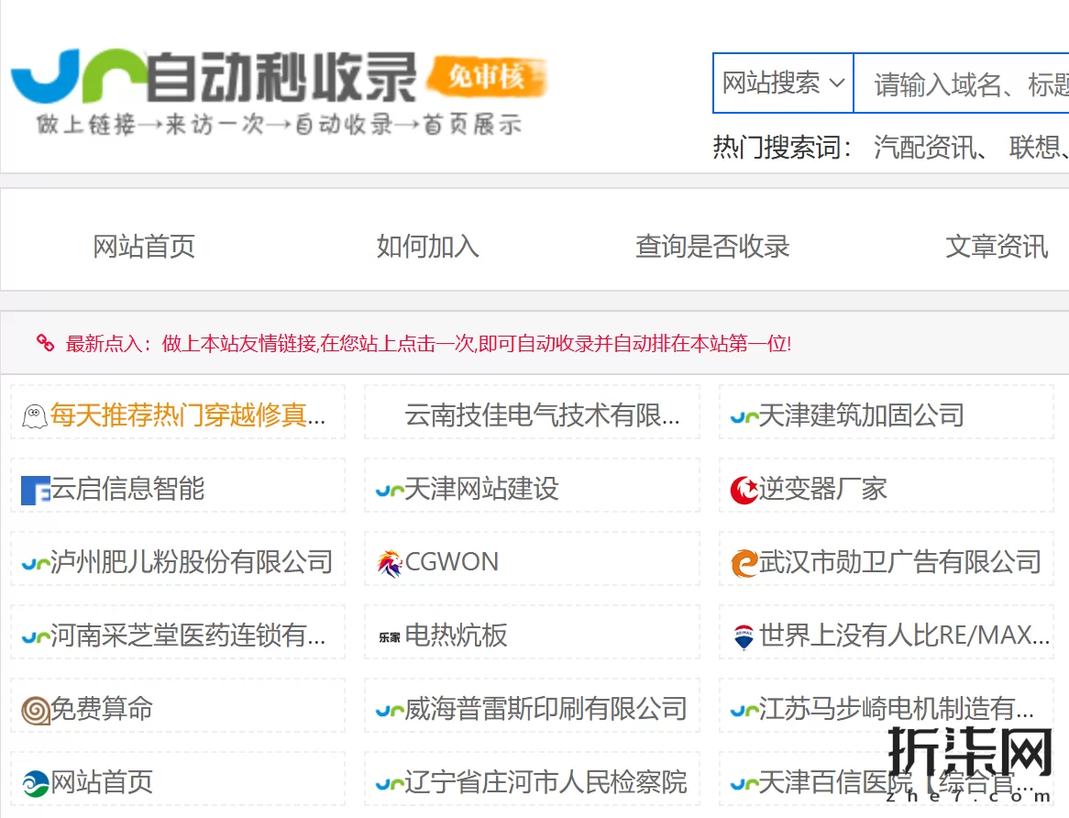The width and height of the screenshot is (1069, 818).
Task: Select 如何加入 in the navigation menu
Action: coord(426,246)
